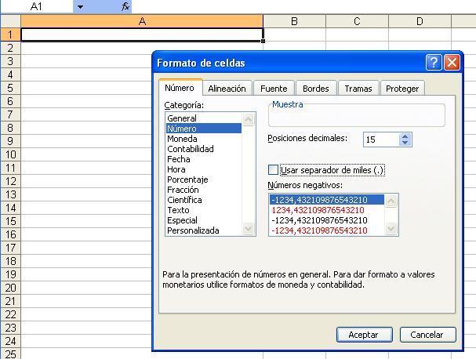
Task: Open the Fuente tab
Action: (x=274, y=89)
